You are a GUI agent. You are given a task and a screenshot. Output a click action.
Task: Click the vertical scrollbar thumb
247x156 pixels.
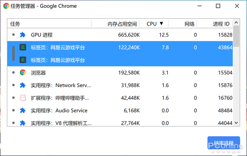236,36
